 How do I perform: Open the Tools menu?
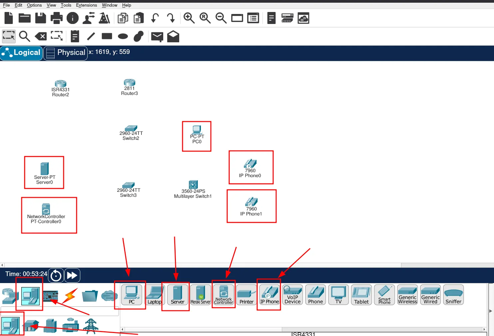coord(66,5)
